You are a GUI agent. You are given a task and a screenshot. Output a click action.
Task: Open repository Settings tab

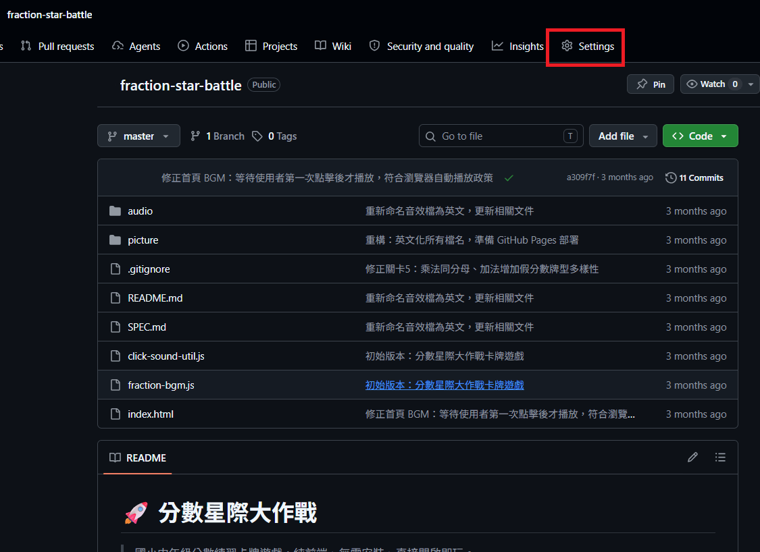(588, 46)
